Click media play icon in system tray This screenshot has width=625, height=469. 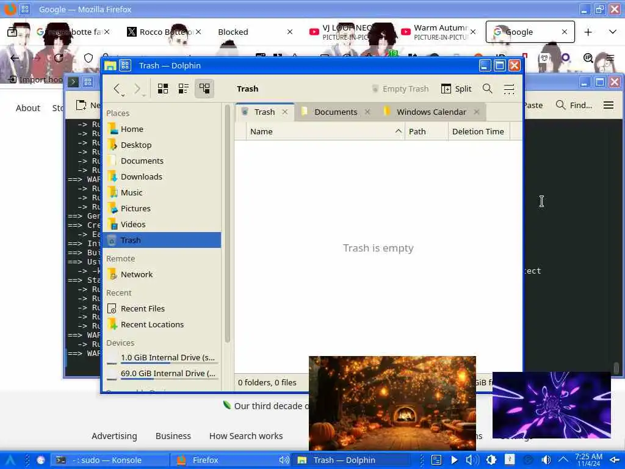[454, 460]
